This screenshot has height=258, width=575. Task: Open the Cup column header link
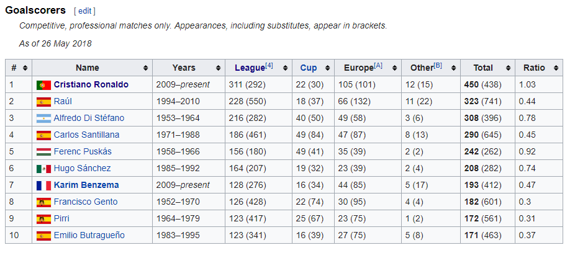(309, 68)
